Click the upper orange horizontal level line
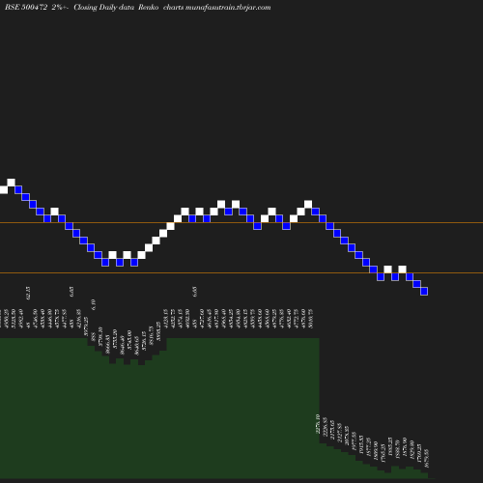Screen dimensions: 483x483 click(241, 222)
